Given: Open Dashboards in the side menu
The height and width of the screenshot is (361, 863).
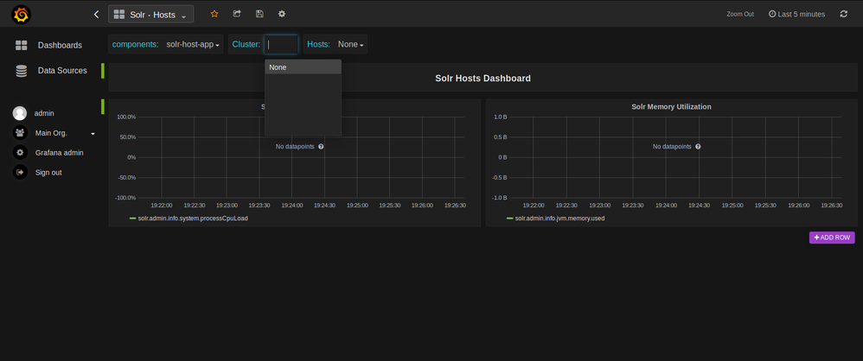Looking at the screenshot, I should click(x=60, y=45).
